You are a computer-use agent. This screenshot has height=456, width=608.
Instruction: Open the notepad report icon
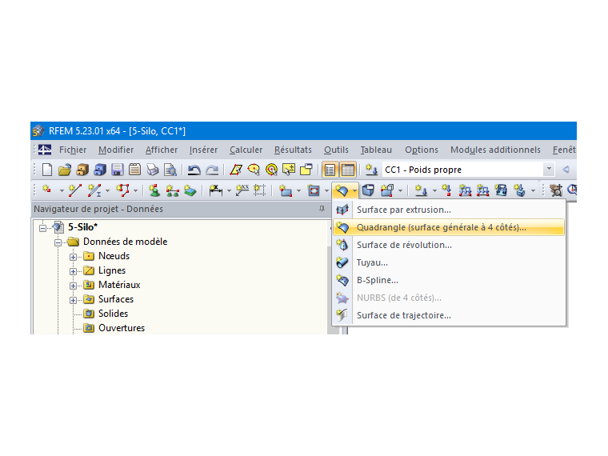[134, 170]
